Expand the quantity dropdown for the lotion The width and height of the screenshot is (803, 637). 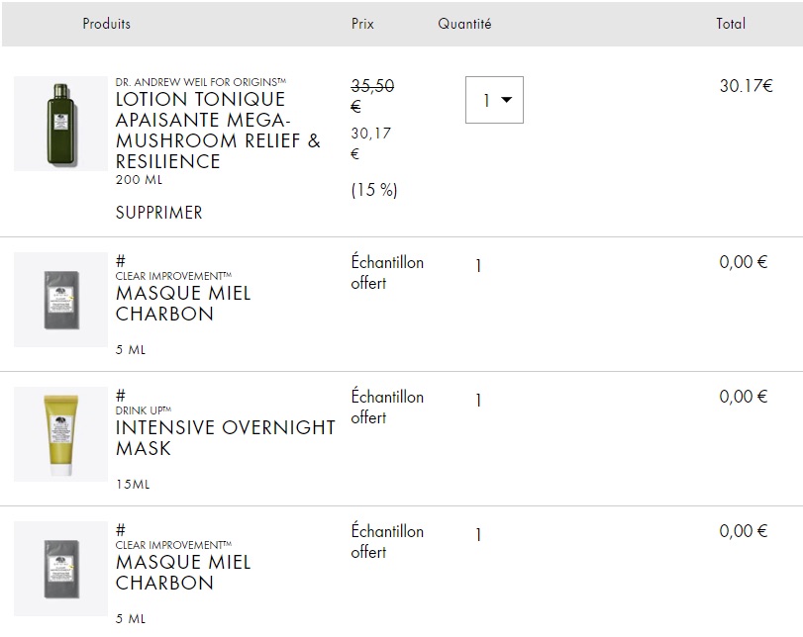pyautogui.click(x=494, y=100)
